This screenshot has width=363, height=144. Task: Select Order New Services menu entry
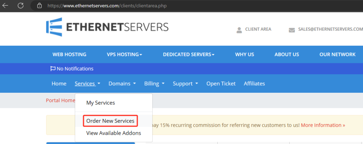click(x=110, y=121)
